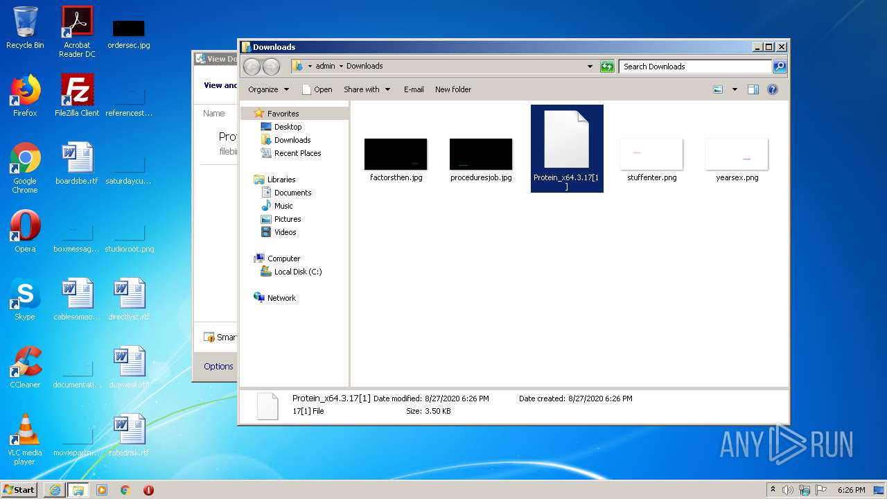Change view using the views icon
Image resolution: width=887 pixels, height=499 pixels.
tap(718, 89)
